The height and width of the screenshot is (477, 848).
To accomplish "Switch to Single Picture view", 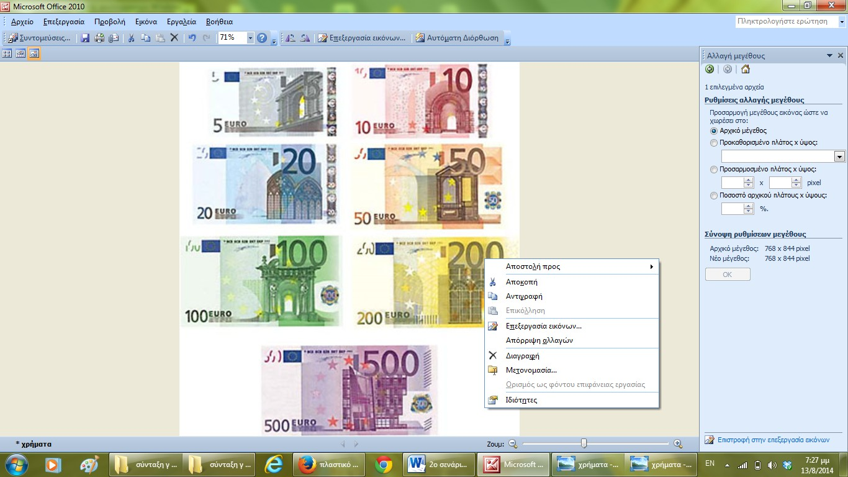I will [x=34, y=54].
